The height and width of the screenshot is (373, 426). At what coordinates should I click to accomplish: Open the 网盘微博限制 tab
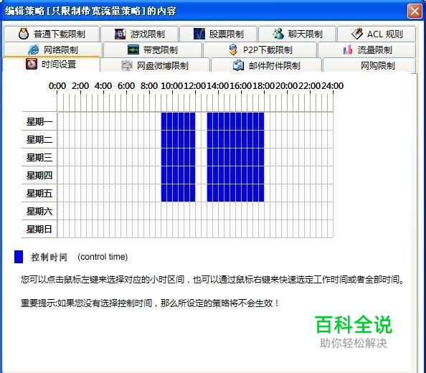[x=155, y=65]
